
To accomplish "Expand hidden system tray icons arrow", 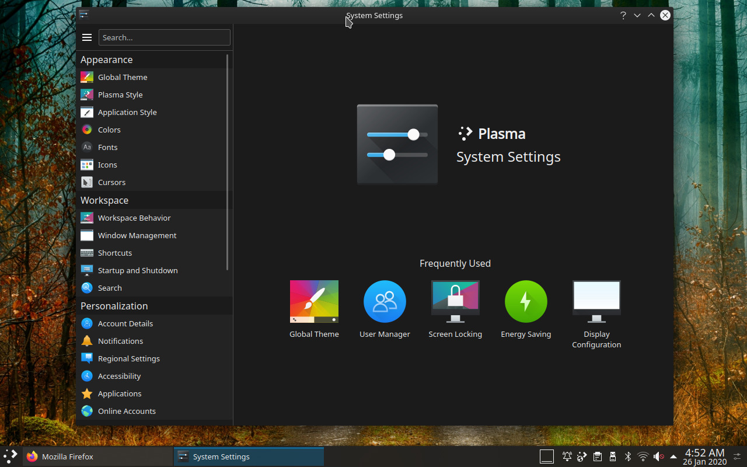I will click(x=673, y=456).
